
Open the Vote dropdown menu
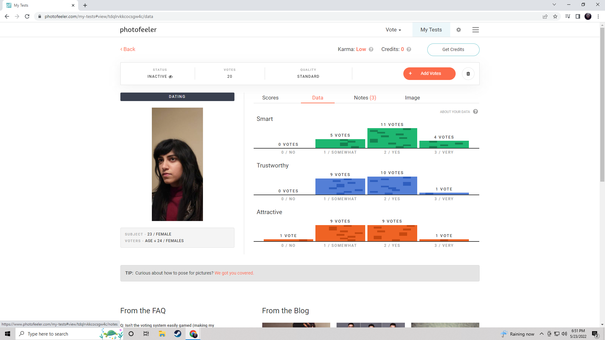[393, 30]
